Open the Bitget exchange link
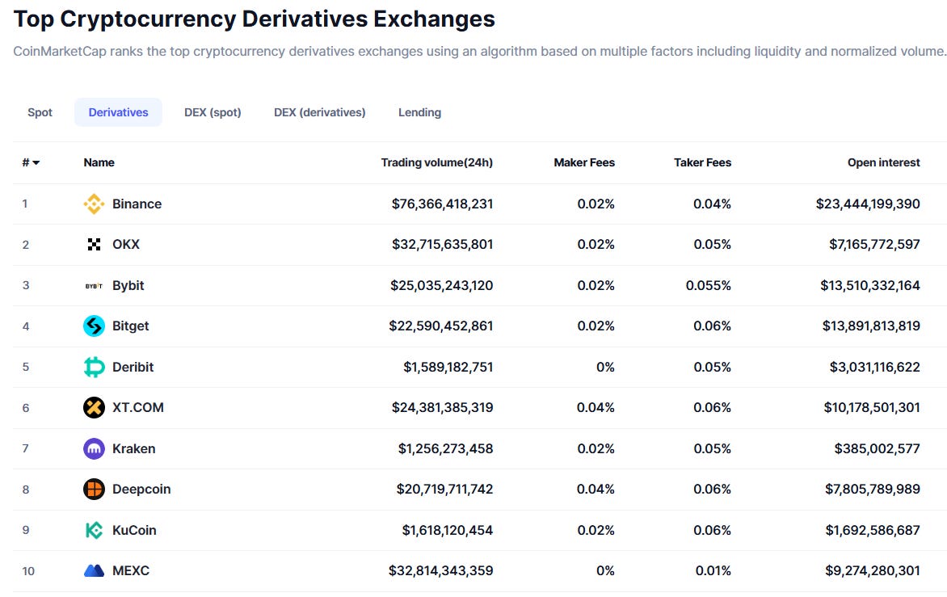The width and height of the screenshot is (947, 597). (130, 326)
